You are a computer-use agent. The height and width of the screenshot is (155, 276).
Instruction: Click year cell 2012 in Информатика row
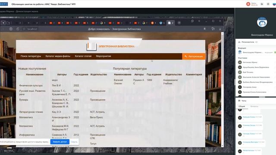click(76, 135)
